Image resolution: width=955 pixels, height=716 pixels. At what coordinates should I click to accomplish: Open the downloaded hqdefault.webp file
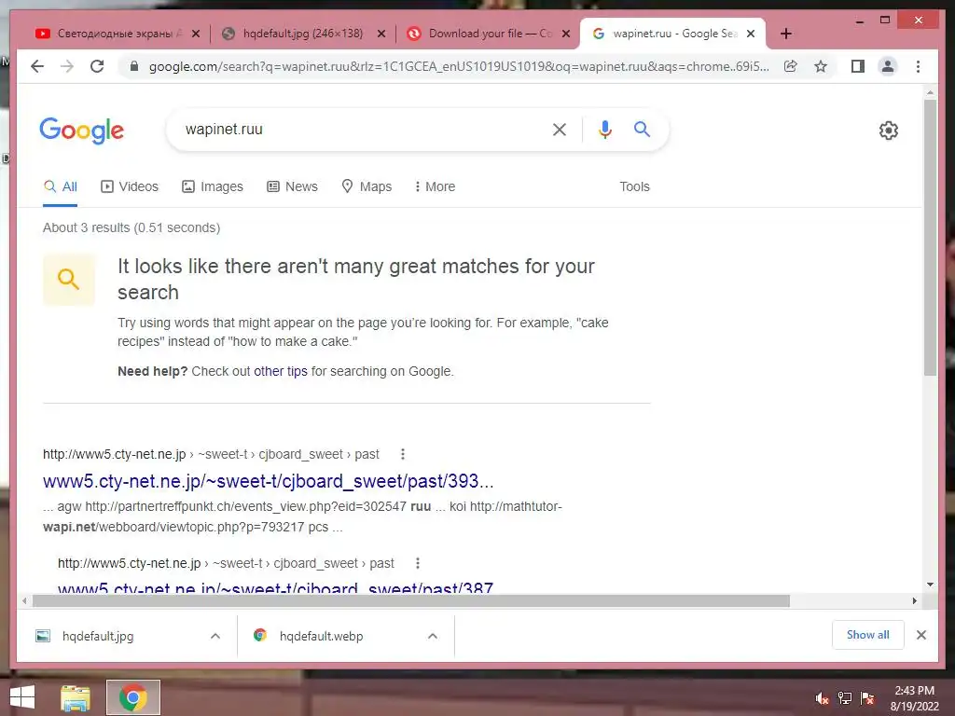[321, 636]
